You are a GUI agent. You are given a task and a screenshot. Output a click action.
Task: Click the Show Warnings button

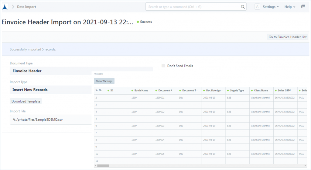pos(104,81)
